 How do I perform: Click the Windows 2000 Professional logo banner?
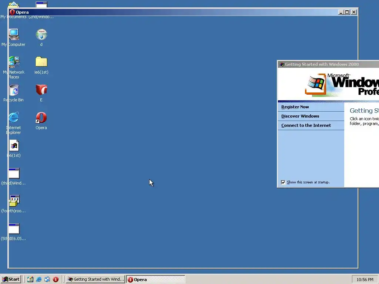[x=328, y=84]
